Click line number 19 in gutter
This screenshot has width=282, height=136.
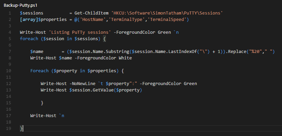coord(8,129)
